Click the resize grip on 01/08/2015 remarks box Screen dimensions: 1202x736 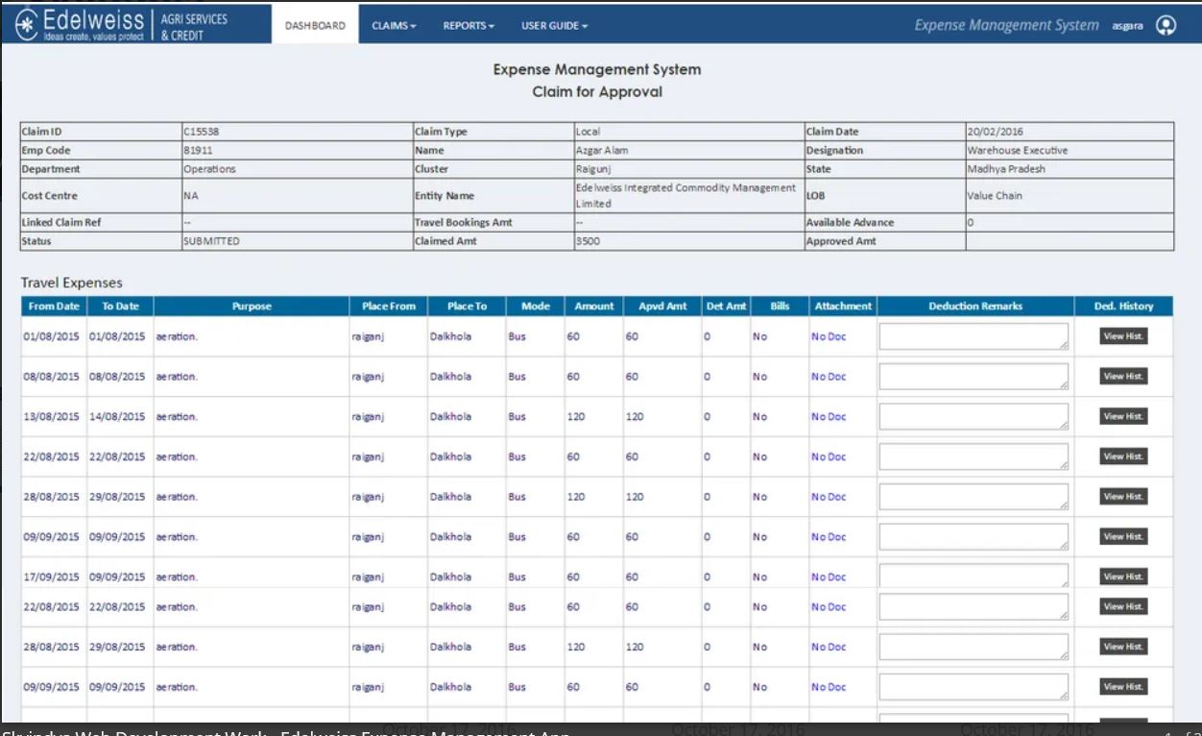point(1063,344)
